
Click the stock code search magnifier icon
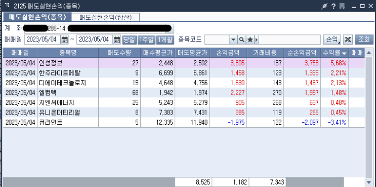coord(242,40)
